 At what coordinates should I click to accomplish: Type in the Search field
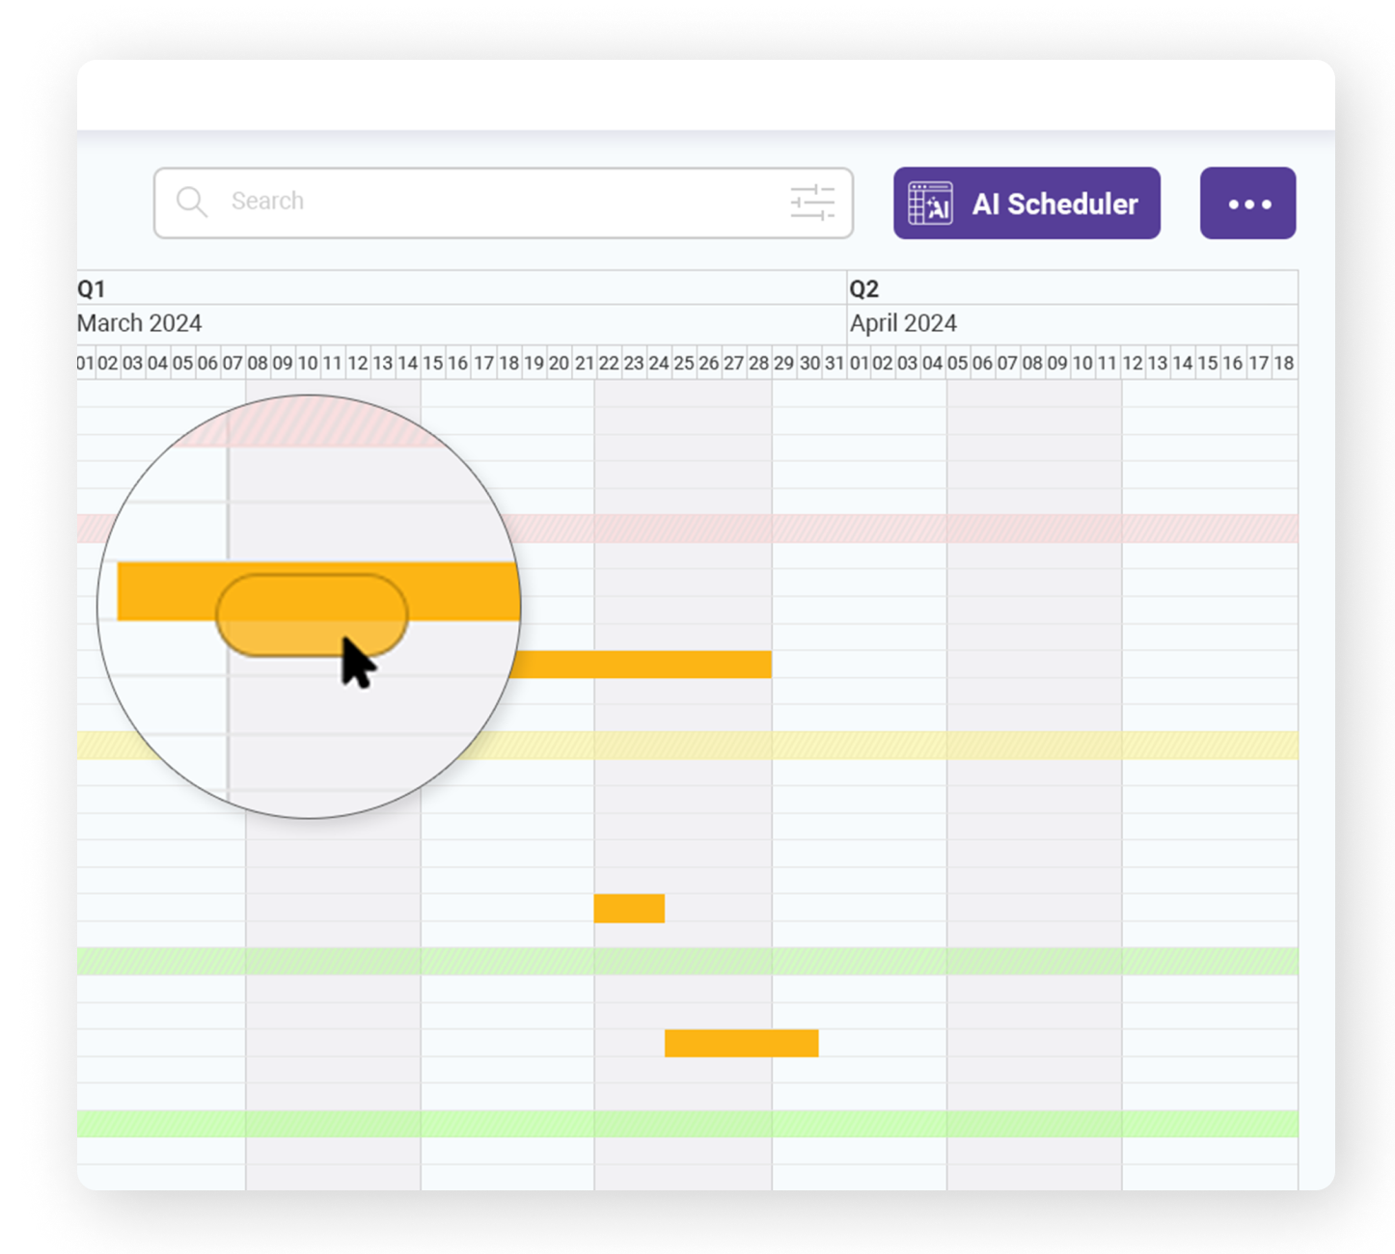[502, 202]
